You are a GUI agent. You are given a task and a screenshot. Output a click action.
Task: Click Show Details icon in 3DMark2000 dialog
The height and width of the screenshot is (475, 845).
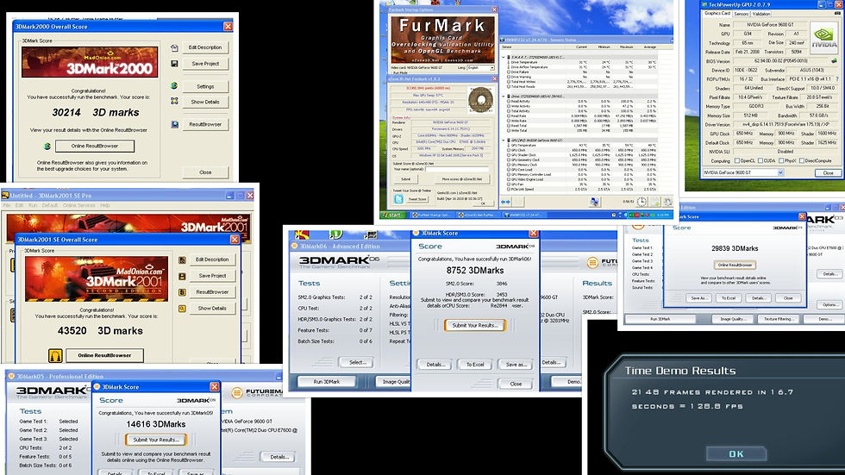click(174, 101)
